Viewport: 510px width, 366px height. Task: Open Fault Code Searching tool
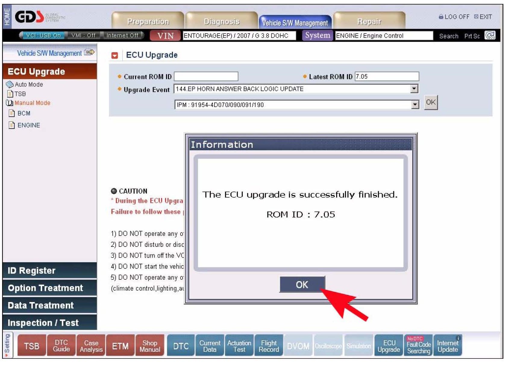pos(418,346)
